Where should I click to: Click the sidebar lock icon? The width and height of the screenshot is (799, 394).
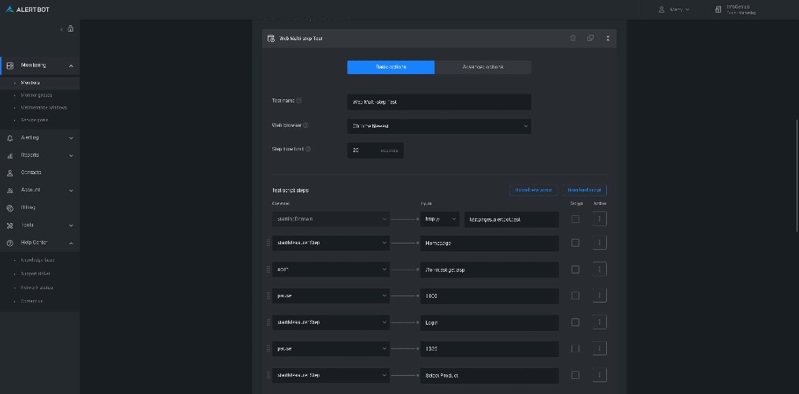(71, 29)
